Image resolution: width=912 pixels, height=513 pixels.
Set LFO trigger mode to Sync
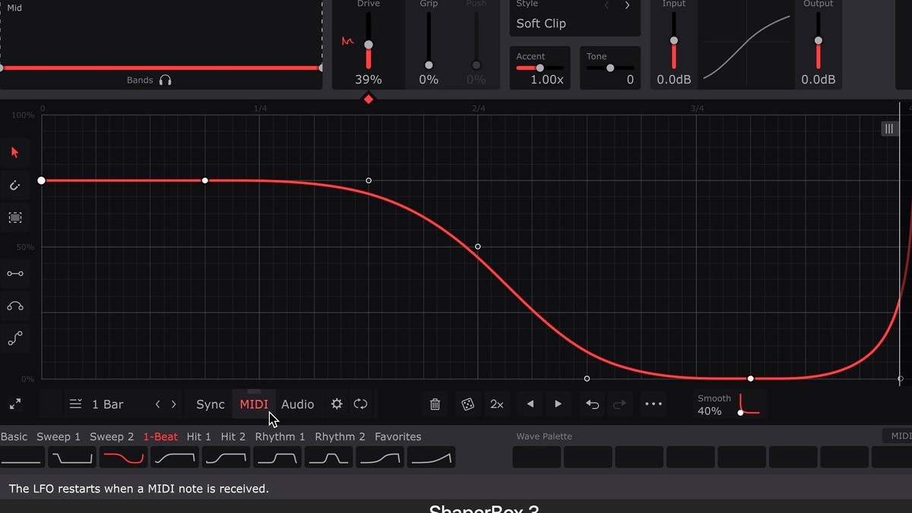click(x=210, y=404)
